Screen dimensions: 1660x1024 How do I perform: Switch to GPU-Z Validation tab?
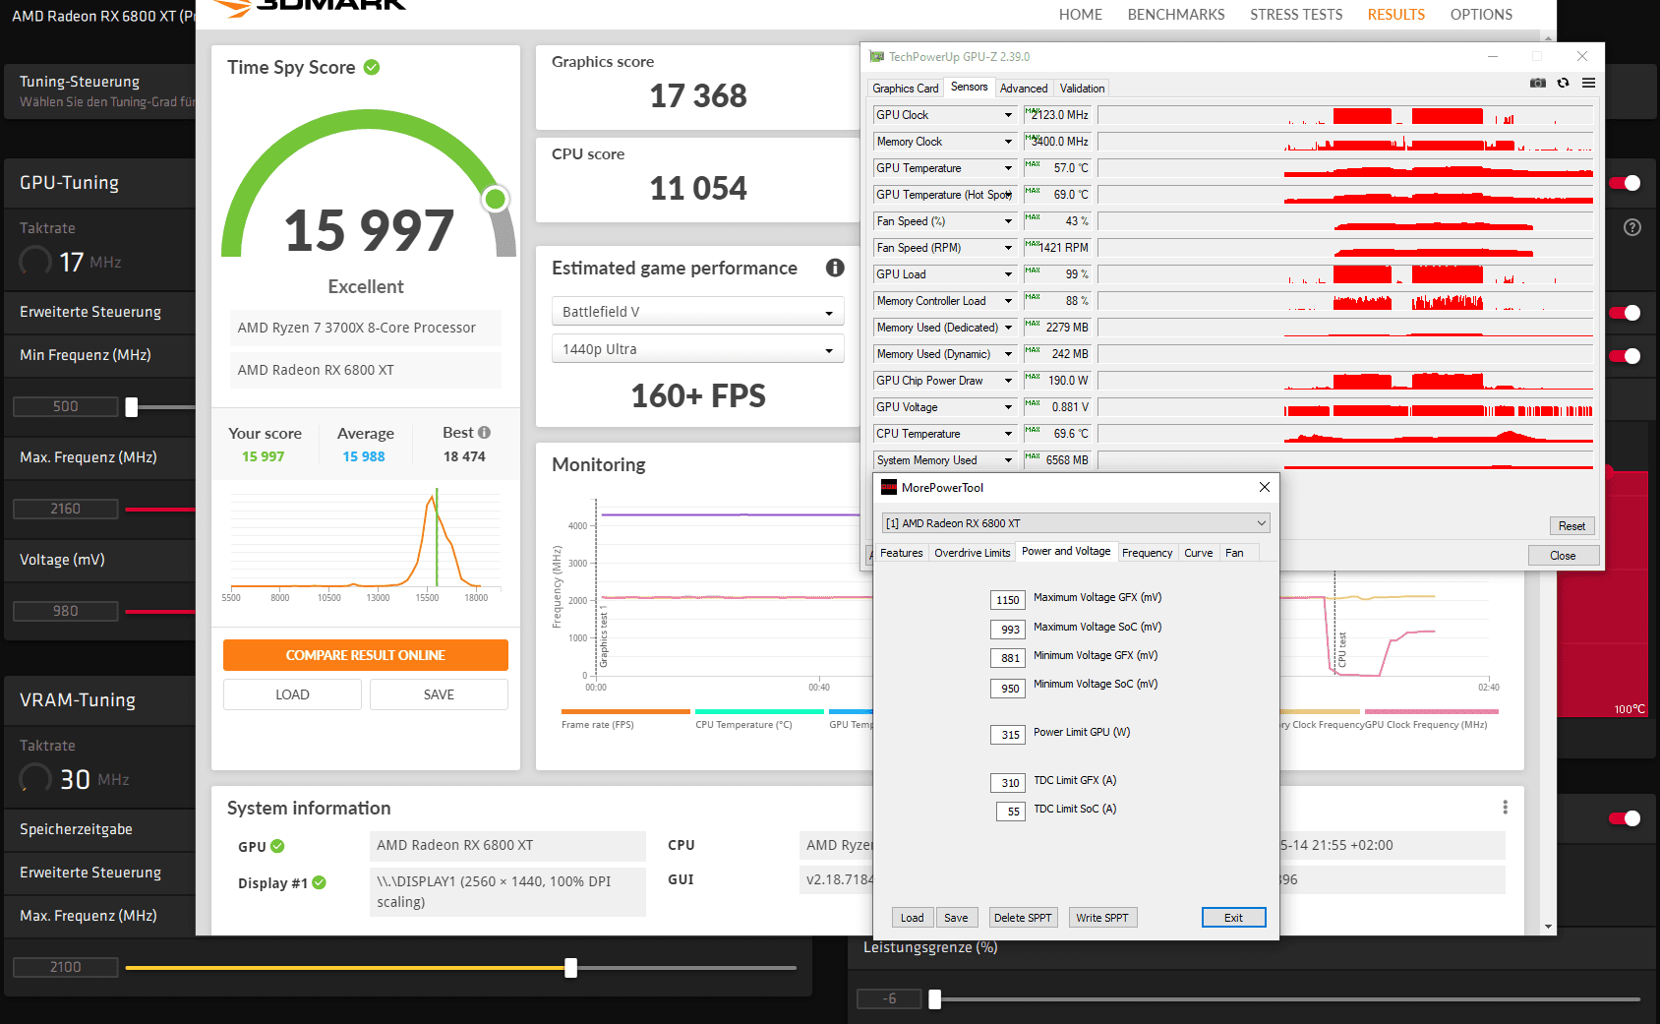click(1082, 89)
